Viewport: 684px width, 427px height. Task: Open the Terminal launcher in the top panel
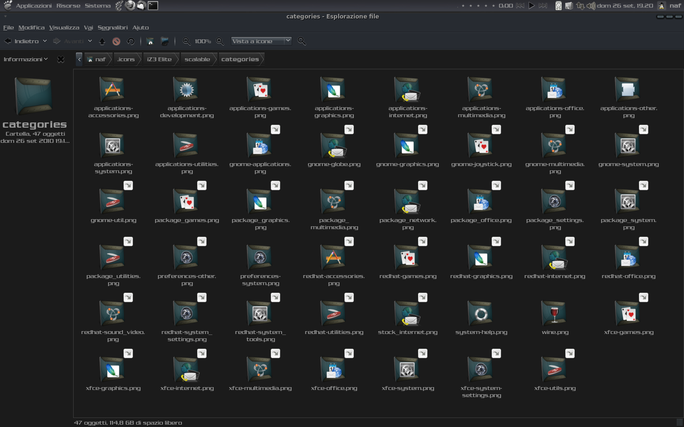[x=153, y=6]
